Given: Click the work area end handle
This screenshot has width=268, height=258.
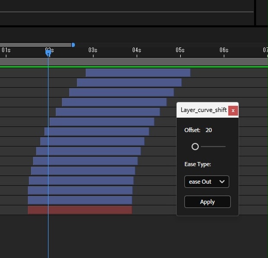Looking at the screenshot, I should click(73, 45).
